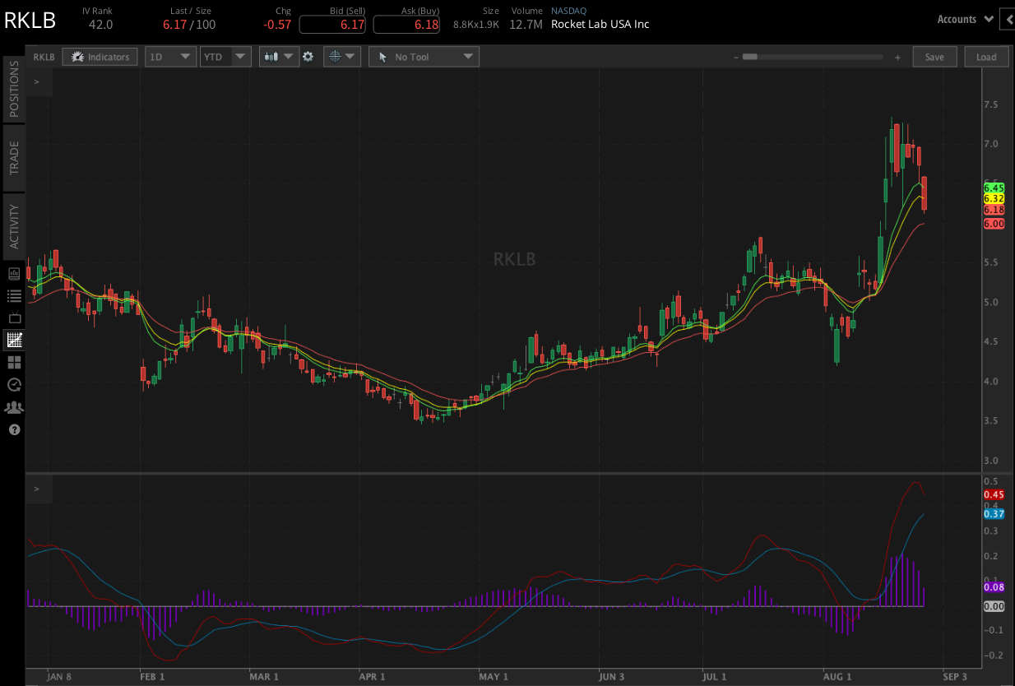Open the four-square dashboard layout icon
Image resolution: width=1015 pixels, height=686 pixels.
pos(14,362)
